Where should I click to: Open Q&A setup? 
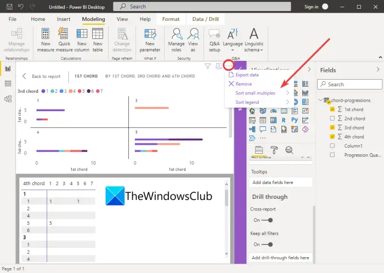214,40
